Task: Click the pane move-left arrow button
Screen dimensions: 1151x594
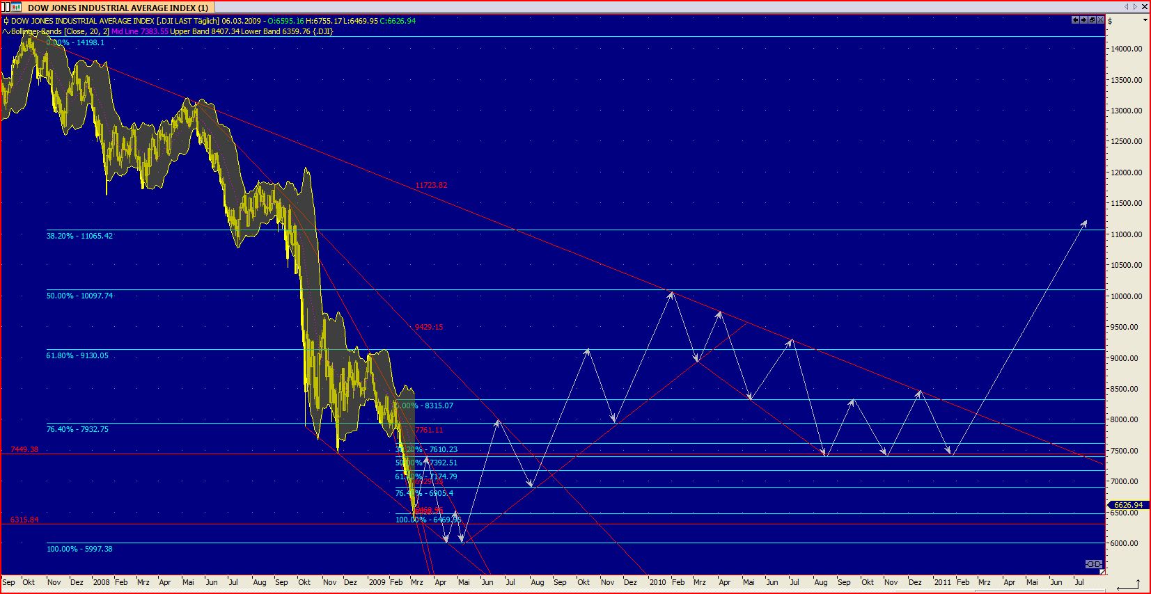Action: 1076,20
